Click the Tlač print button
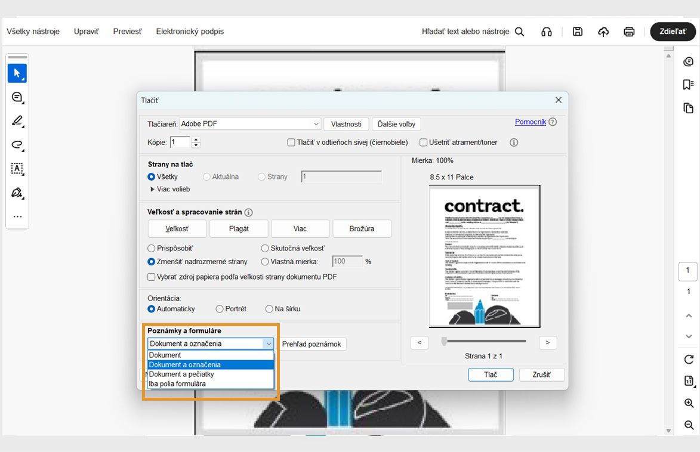The image size is (700, 452). tap(491, 375)
